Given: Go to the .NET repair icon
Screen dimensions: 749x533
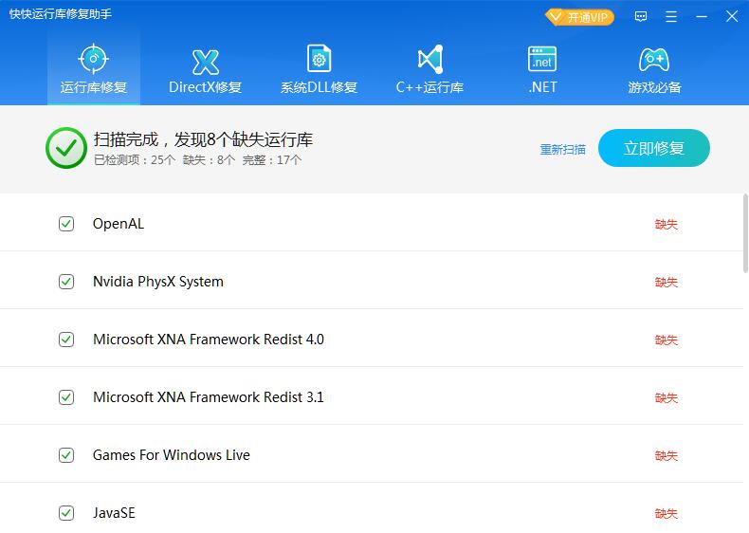Looking at the screenshot, I should pos(542,61).
